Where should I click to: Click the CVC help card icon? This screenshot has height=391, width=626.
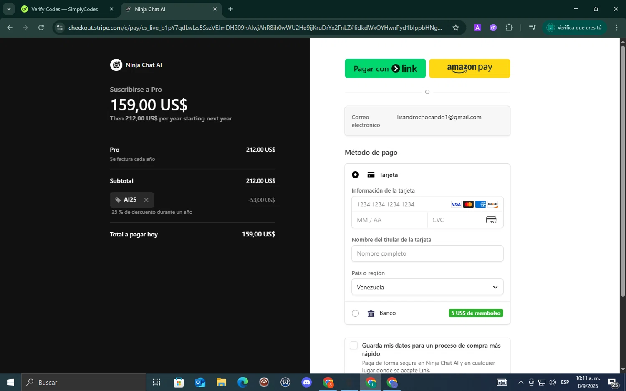[491, 220]
